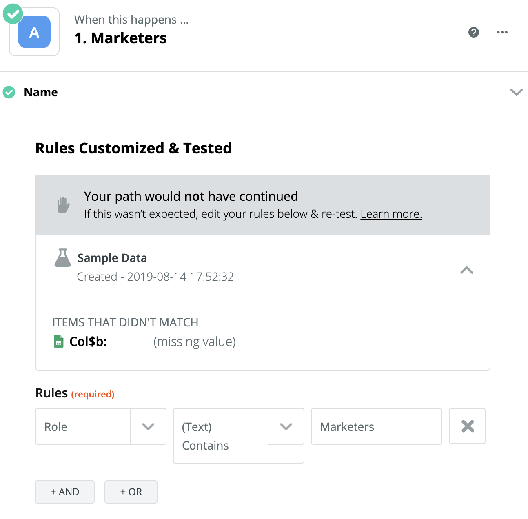
Task: Click the Sample Data flask icon
Action: pos(62,258)
